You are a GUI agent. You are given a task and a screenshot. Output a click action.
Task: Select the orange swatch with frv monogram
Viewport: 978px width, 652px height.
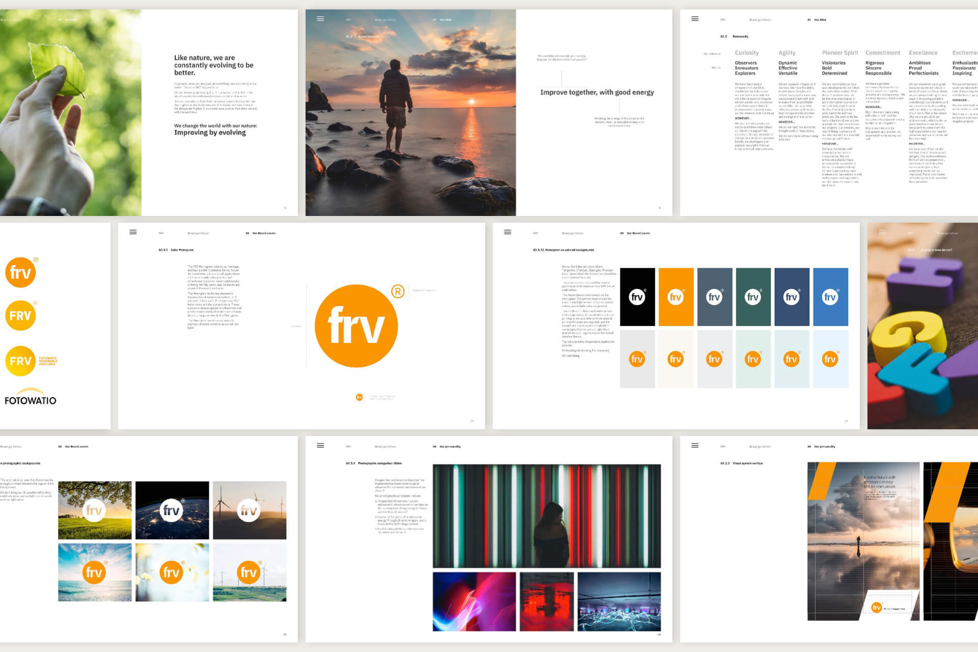coord(676,297)
